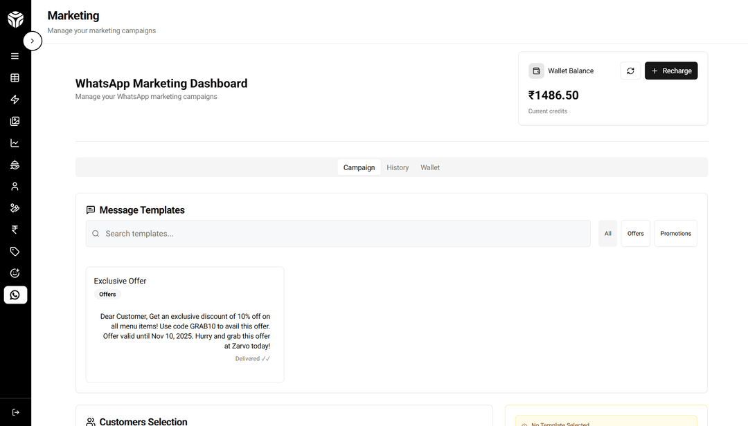Click the hamburger menu icon in sidebar

(x=15, y=56)
